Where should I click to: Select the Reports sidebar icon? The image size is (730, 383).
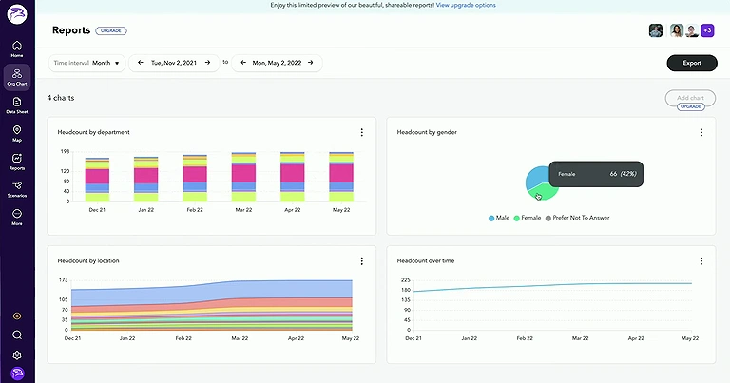tap(17, 162)
